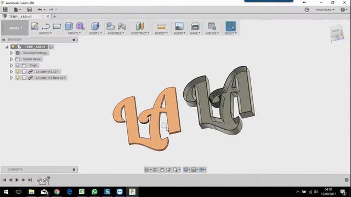Expand the LA Letter v13 v2:1 component
The width and height of the screenshot is (351, 197).
tap(11, 72)
